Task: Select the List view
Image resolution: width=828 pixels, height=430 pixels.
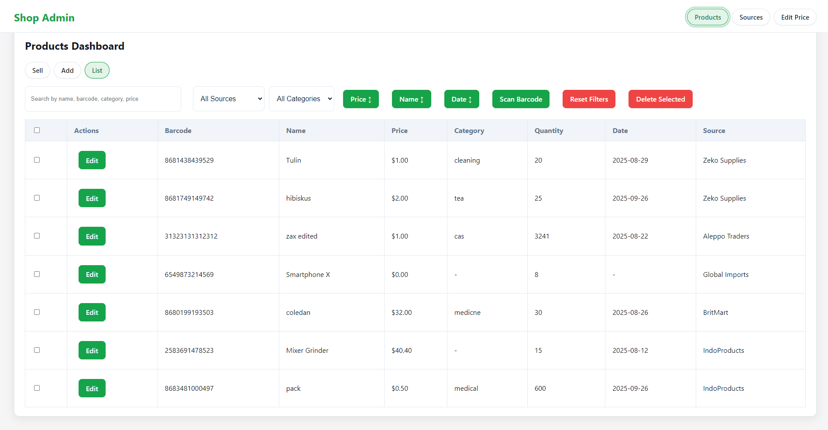Action: pyautogui.click(x=97, y=70)
